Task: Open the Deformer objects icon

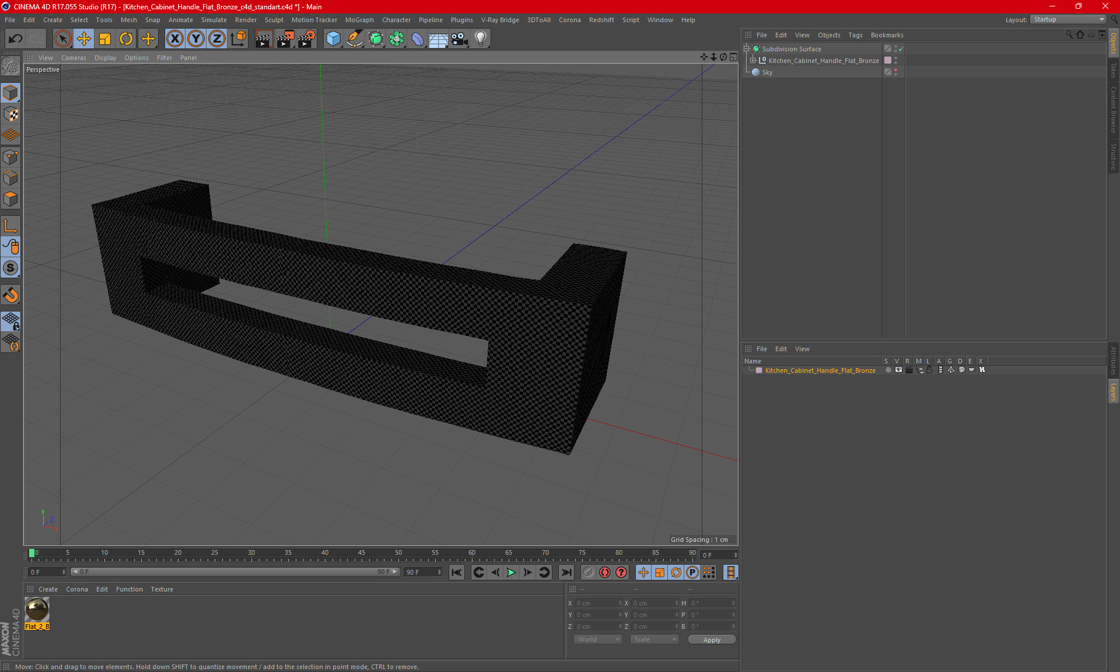Action: click(418, 39)
